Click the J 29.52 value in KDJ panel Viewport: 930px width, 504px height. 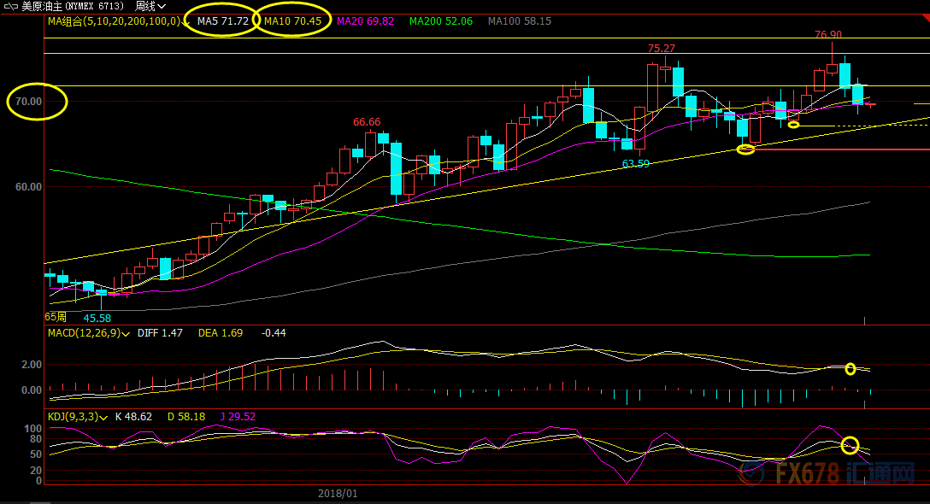236,417
